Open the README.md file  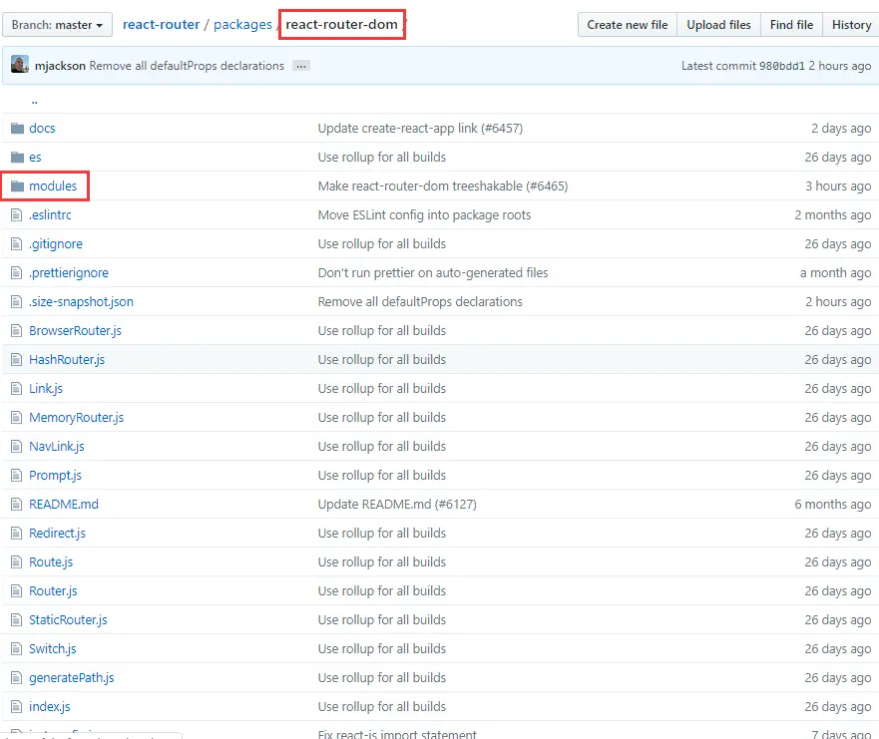[63, 505]
